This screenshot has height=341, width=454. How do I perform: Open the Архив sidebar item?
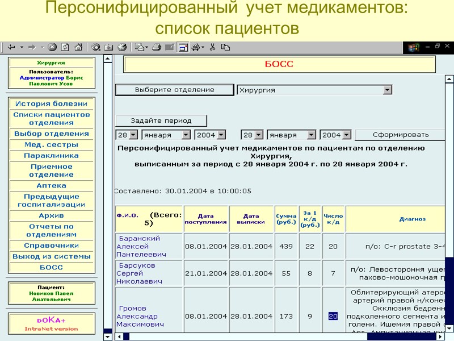[x=51, y=215]
